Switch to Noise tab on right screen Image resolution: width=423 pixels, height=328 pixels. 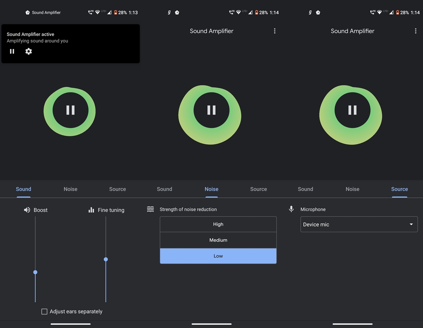pyautogui.click(x=352, y=189)
